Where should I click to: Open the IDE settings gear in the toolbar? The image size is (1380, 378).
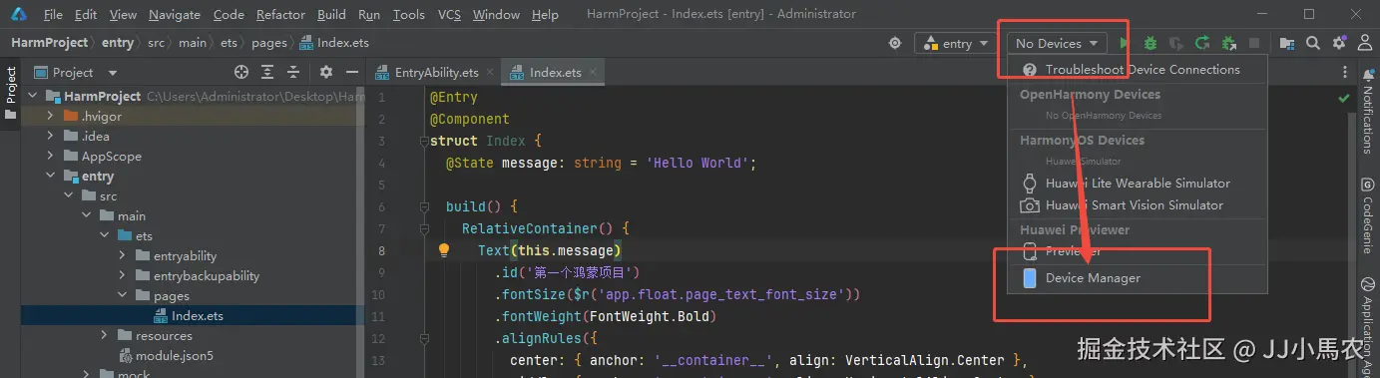(1339, 43)
